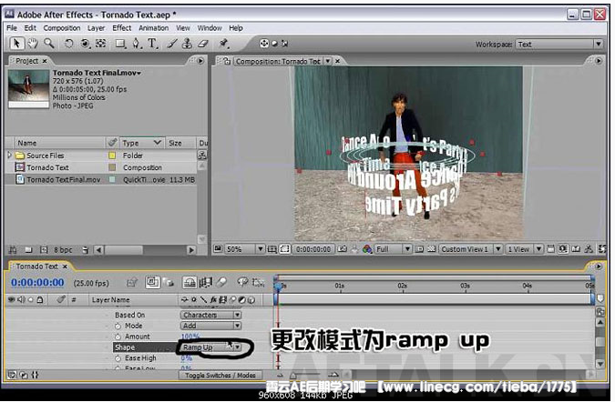Screen dimensions: 615x402
Task: Expand the Source Files folder
Action: click(10, 156)
